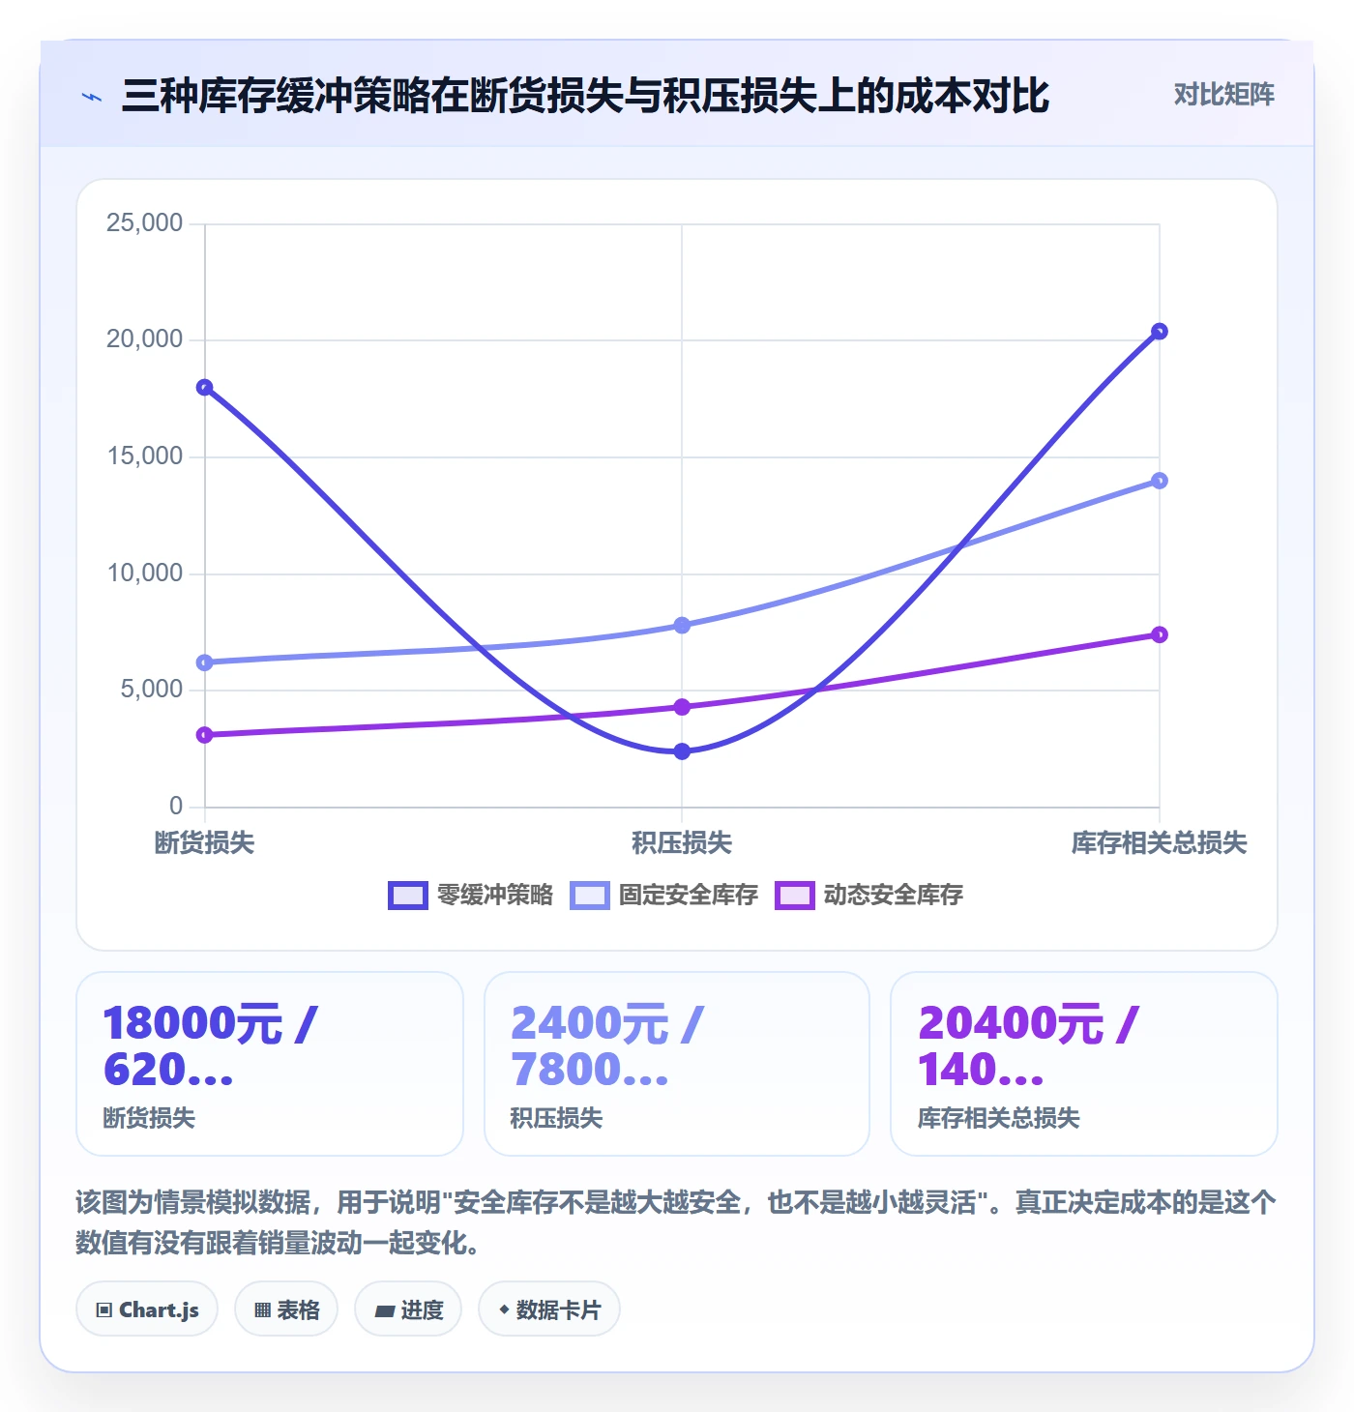Click 零缓冲策略 lowest point at 积压损失
The height and width of the screenshot is (1412, 1354).
pos(682,751)
